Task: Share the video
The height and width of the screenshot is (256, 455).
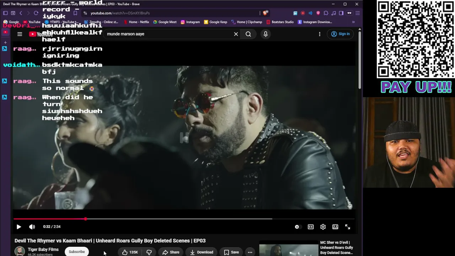Action: (x=171, y=252)
